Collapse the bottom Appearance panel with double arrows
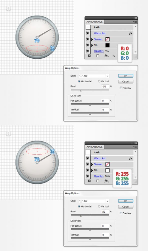The image size is (148, 251). tap(132, 143)
